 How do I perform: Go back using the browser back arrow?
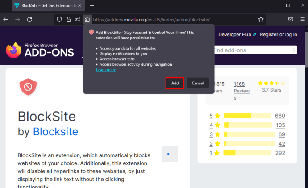(x=6, y=20)
